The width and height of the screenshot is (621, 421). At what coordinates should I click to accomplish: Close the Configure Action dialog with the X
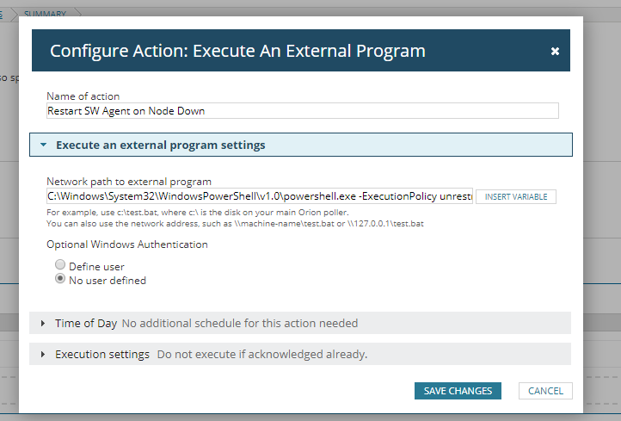[x=555, y=52]
